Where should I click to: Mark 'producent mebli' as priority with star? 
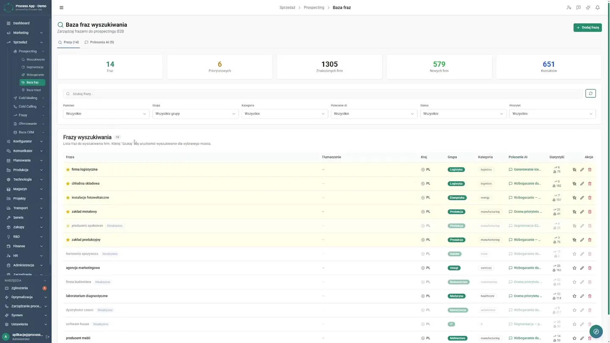pyautogui.click(x=574, y=338)
